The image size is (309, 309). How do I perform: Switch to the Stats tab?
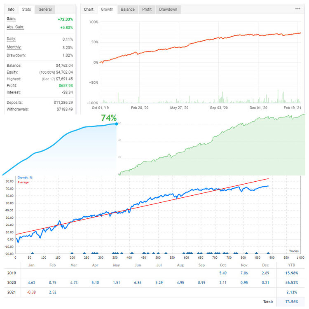pos(26,9)
